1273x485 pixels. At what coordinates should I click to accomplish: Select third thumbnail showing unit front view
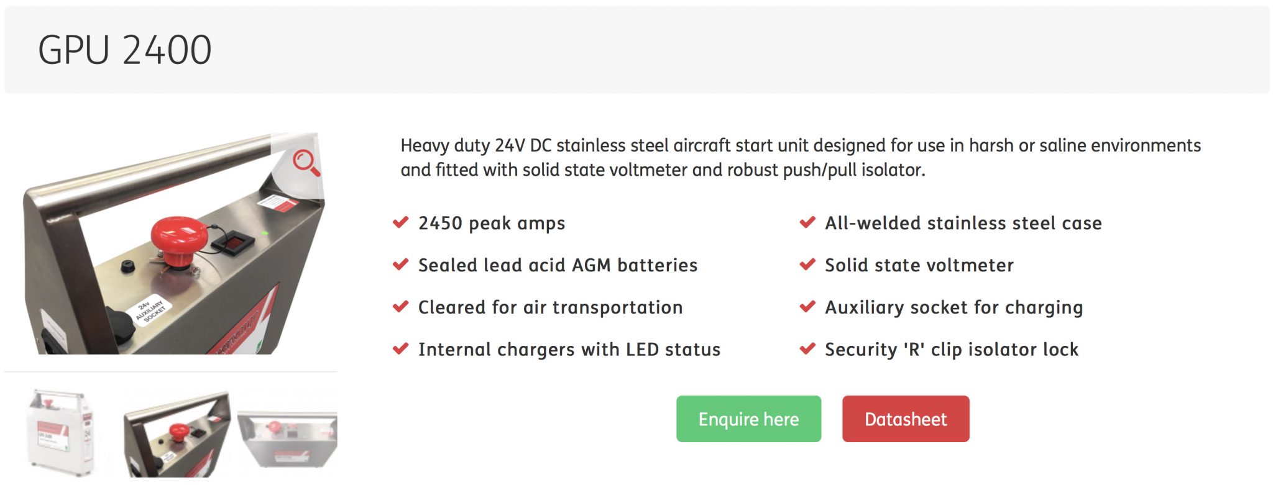pos(287,439)
